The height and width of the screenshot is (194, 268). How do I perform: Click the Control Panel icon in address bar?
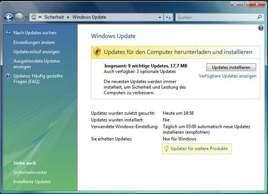[34, 17]
